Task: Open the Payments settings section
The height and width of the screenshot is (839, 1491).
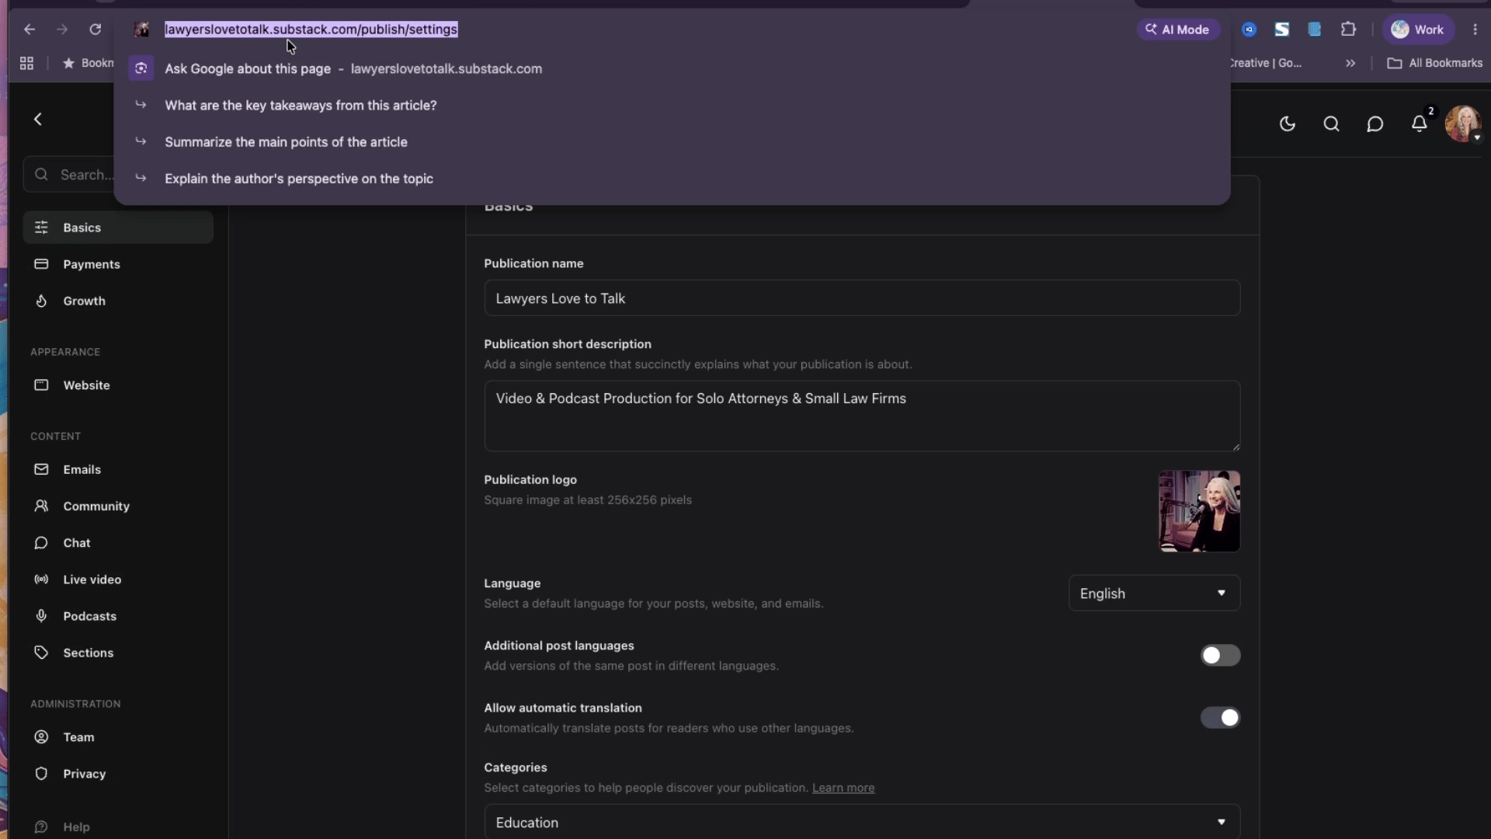Action: 118,264
